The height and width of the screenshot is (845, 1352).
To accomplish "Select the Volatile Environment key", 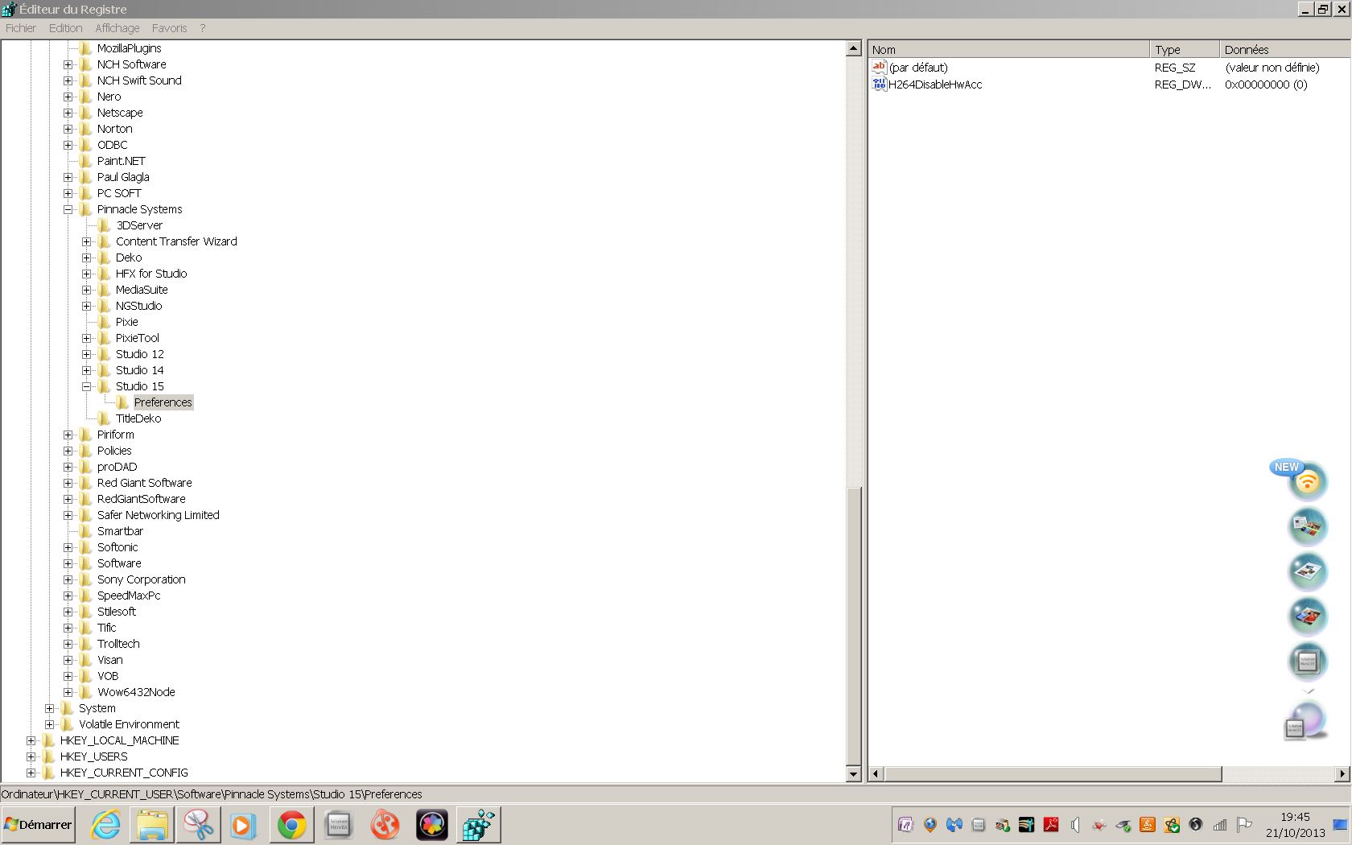I will (129, 724).
